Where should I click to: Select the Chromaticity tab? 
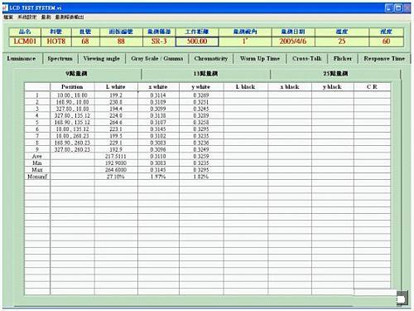pos(211,59)
